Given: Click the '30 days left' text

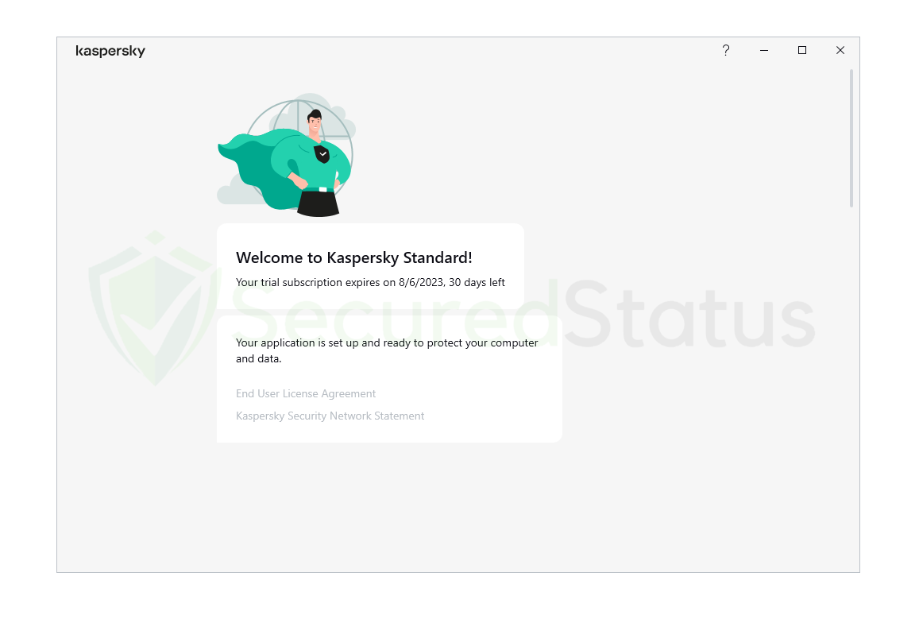Looking at the screenshot, I should point(477,283).
